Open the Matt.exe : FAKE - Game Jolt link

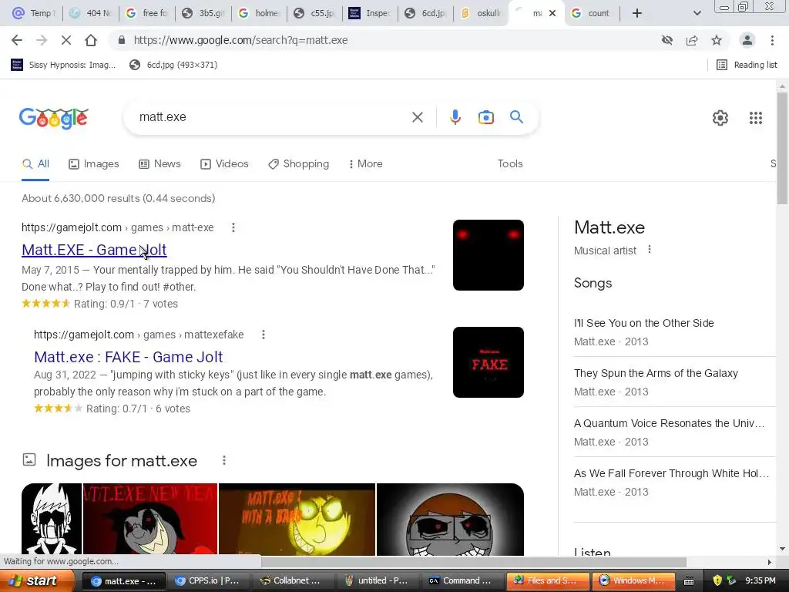pos(129,357)
